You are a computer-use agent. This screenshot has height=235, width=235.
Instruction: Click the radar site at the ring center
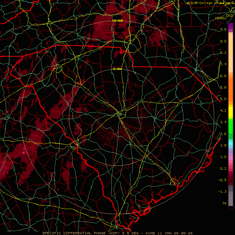[118, 118]
